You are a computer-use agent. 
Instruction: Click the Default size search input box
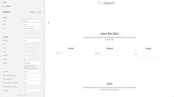pos(110,53)
